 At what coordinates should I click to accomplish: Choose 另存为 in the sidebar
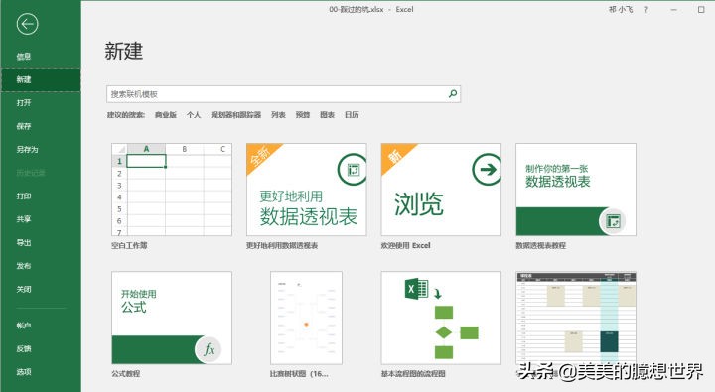[28, 150]
